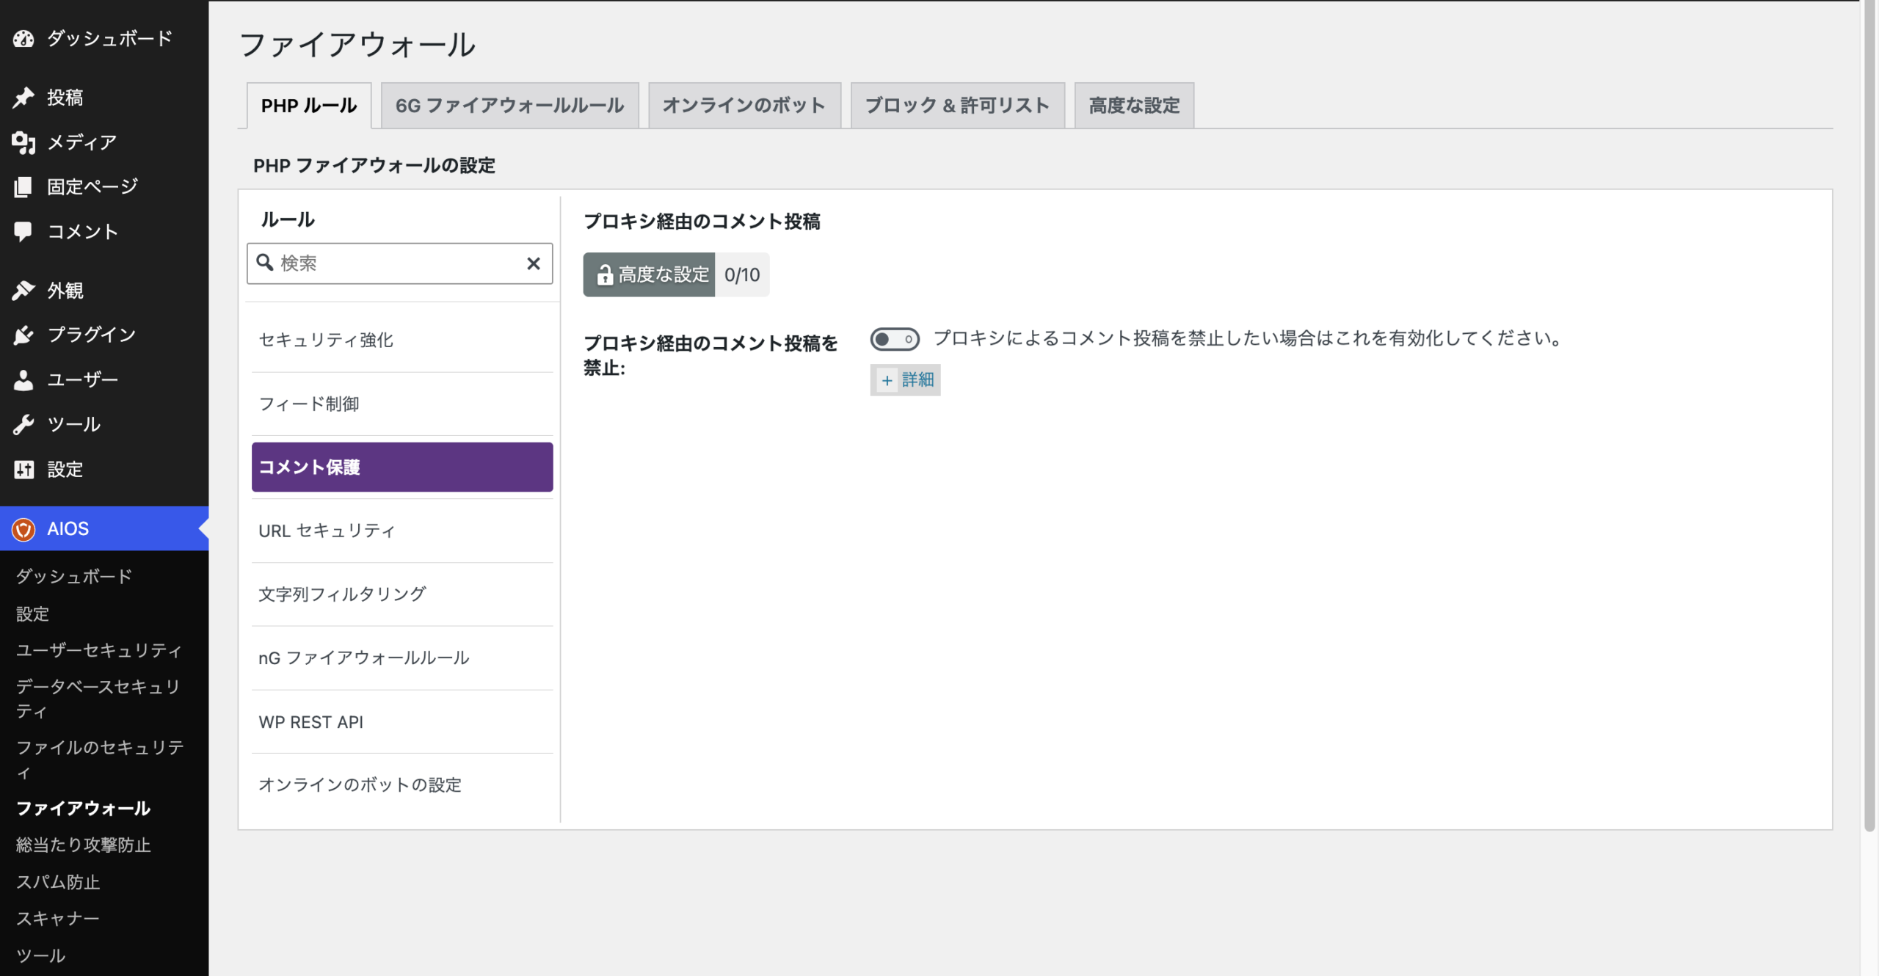The height and width of the screenshot is (976, 1879).
Task: Select セキュリティ強化 in the rules list
Action: (x=402, y=340)
